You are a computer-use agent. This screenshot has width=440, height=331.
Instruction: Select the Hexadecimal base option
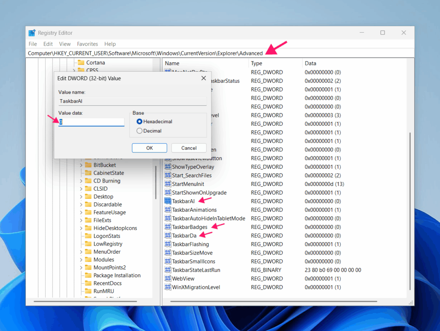140,121
